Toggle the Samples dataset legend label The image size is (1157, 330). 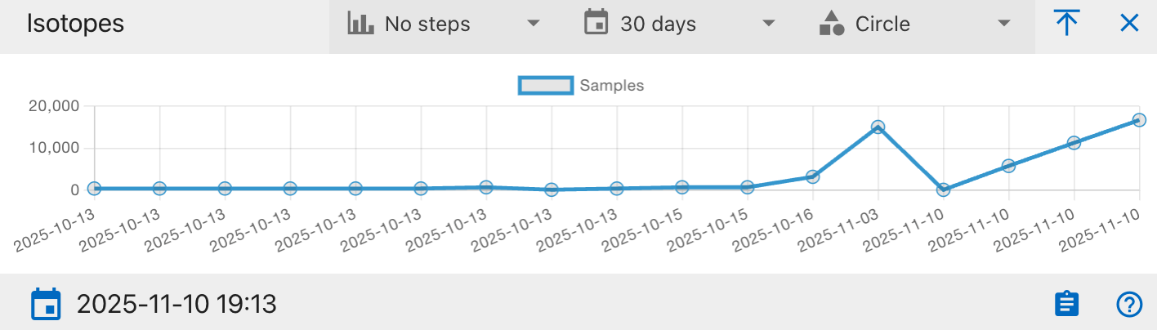point(612,85)
